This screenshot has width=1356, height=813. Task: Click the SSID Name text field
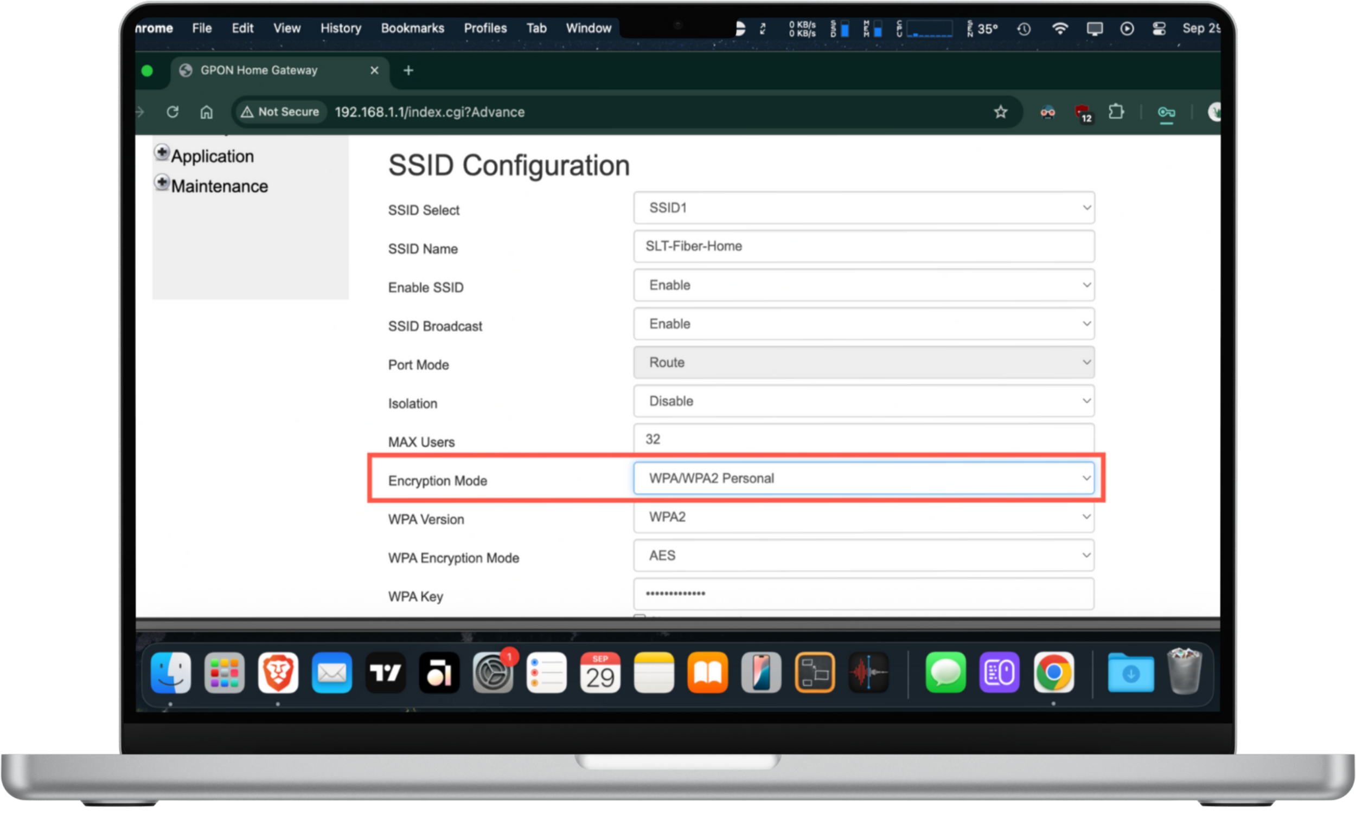[864, 246]
